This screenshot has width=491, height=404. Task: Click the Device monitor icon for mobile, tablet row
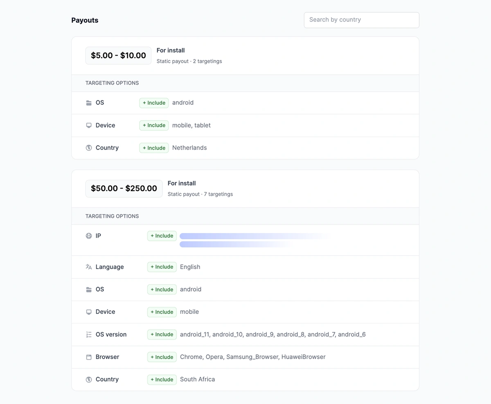pos(89,125)
